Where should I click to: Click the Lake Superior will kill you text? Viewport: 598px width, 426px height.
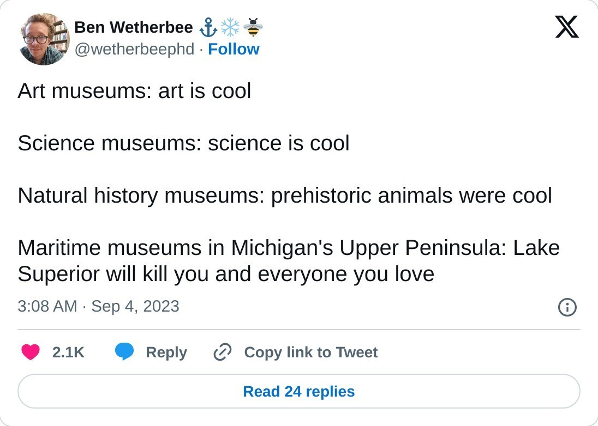point(225,274)
